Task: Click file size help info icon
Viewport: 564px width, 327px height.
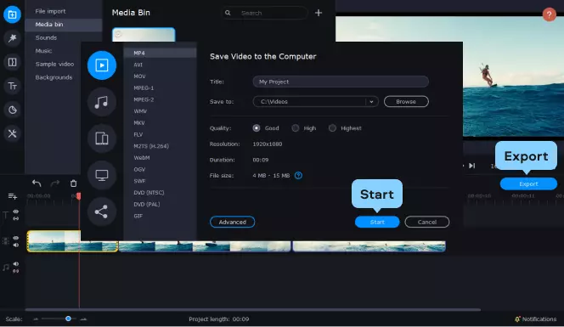Action: click(298, 176)
